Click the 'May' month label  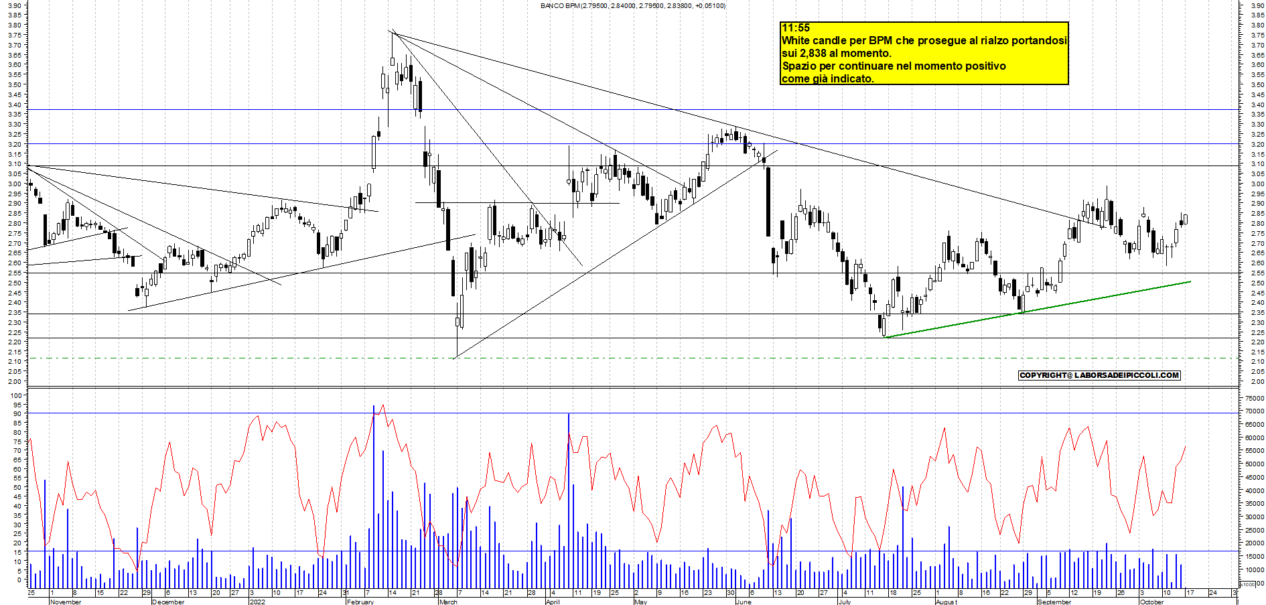[640, 602]
